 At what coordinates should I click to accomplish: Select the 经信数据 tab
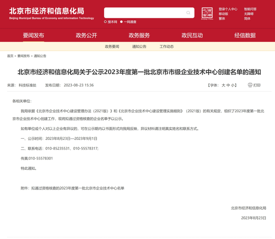click(245, 35)
